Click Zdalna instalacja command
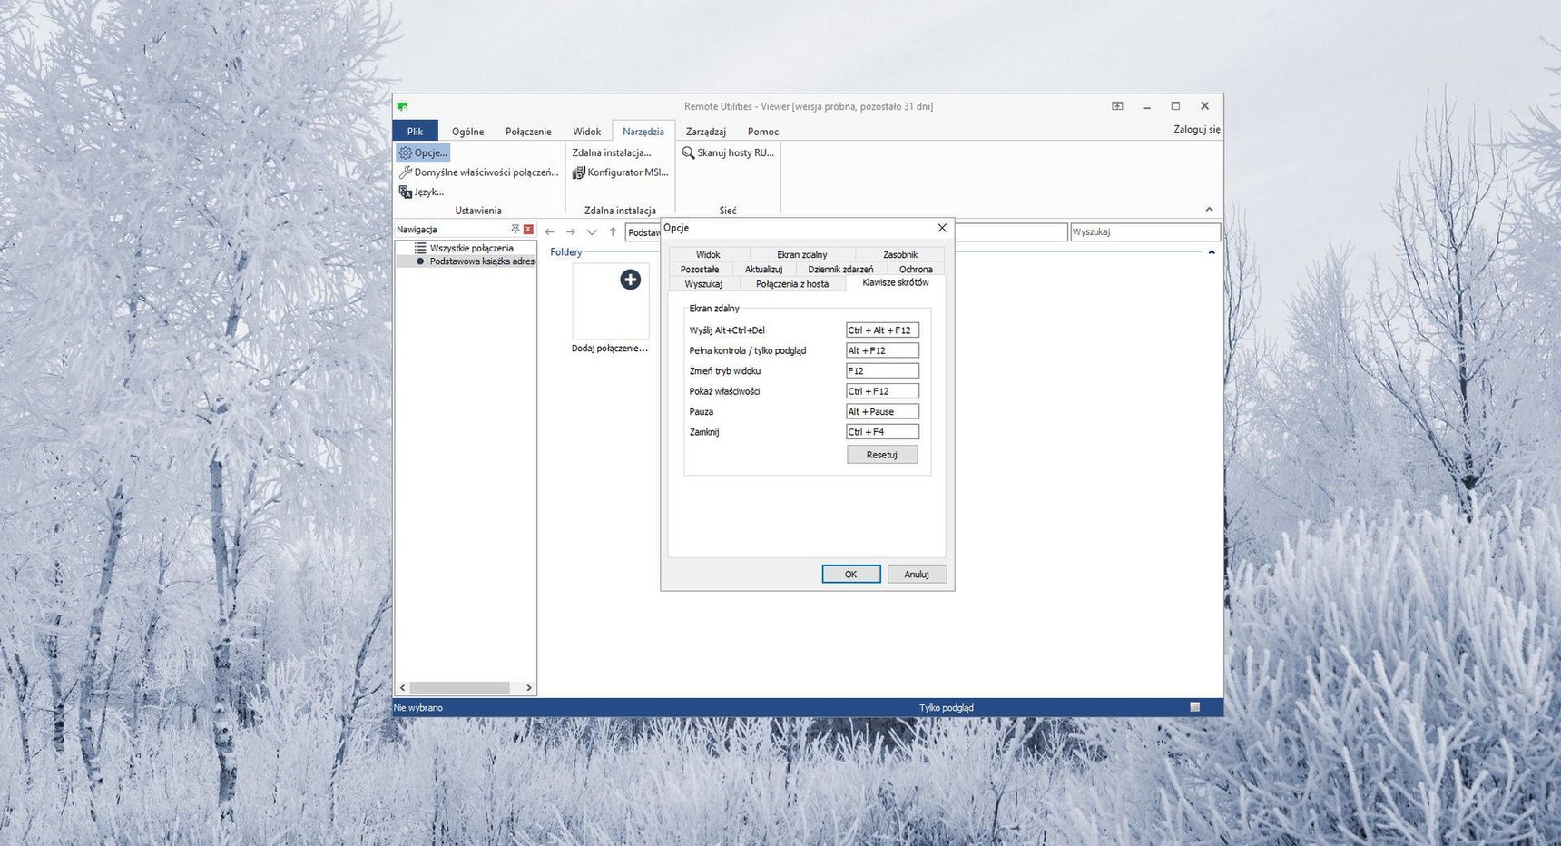1561x846 pixels. [612, 152]
